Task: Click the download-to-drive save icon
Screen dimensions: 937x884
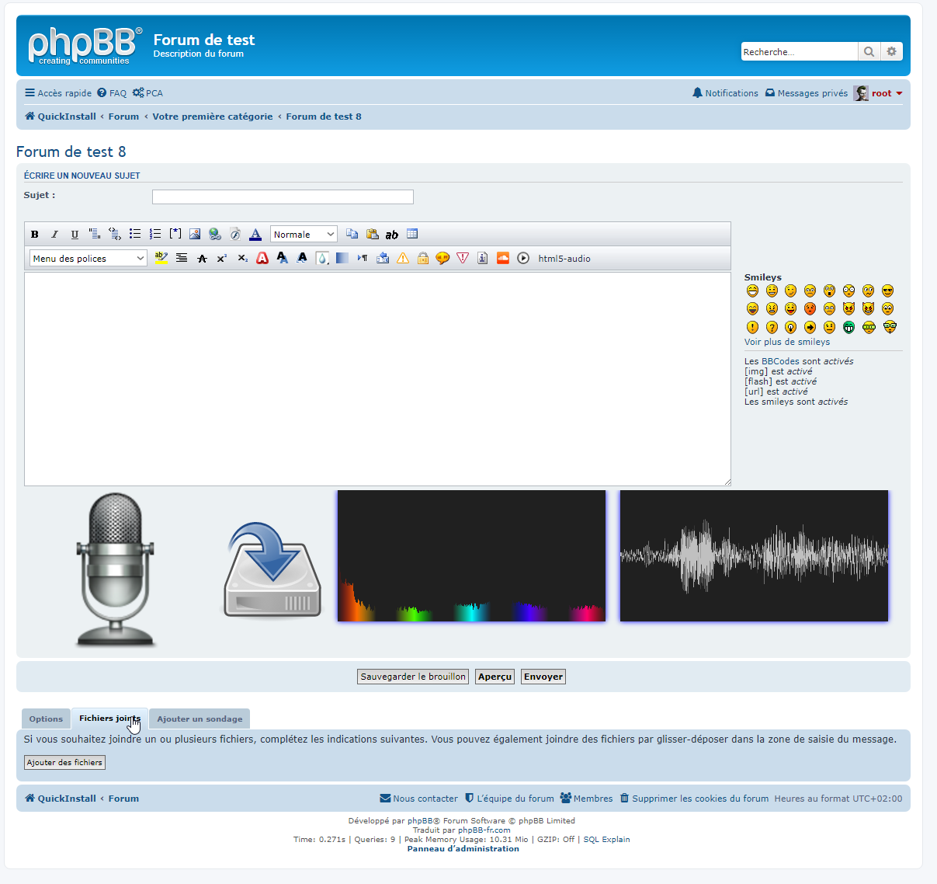Action: 272,571
